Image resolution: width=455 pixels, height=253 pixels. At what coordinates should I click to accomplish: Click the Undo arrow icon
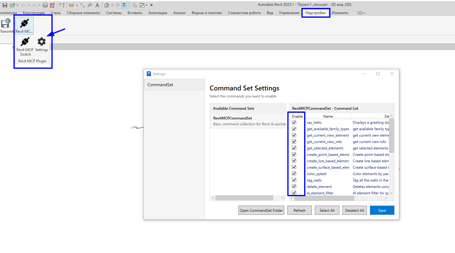pyautogui.click(x=23, y=5)
